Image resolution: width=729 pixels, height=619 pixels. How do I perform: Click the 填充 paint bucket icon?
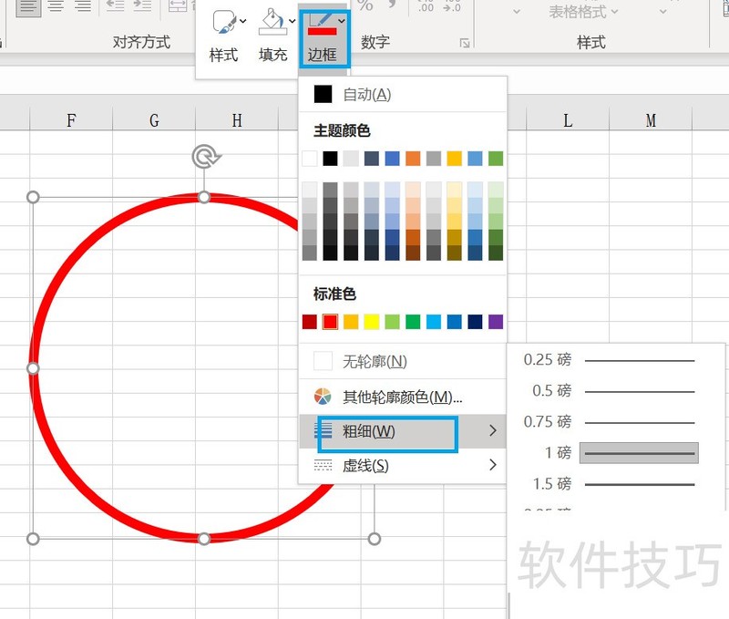(x=272, y=22)
